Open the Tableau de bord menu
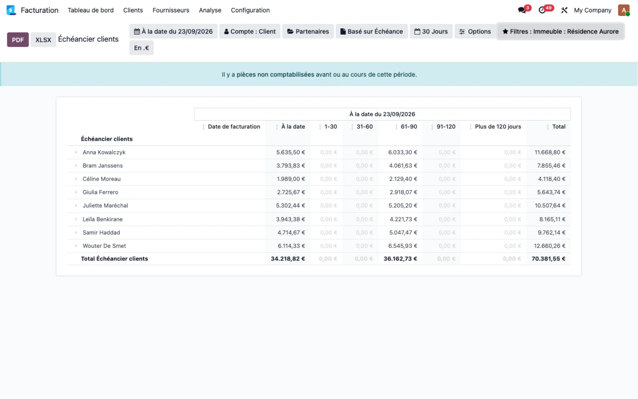638x399 pixels. pos(91,10)
